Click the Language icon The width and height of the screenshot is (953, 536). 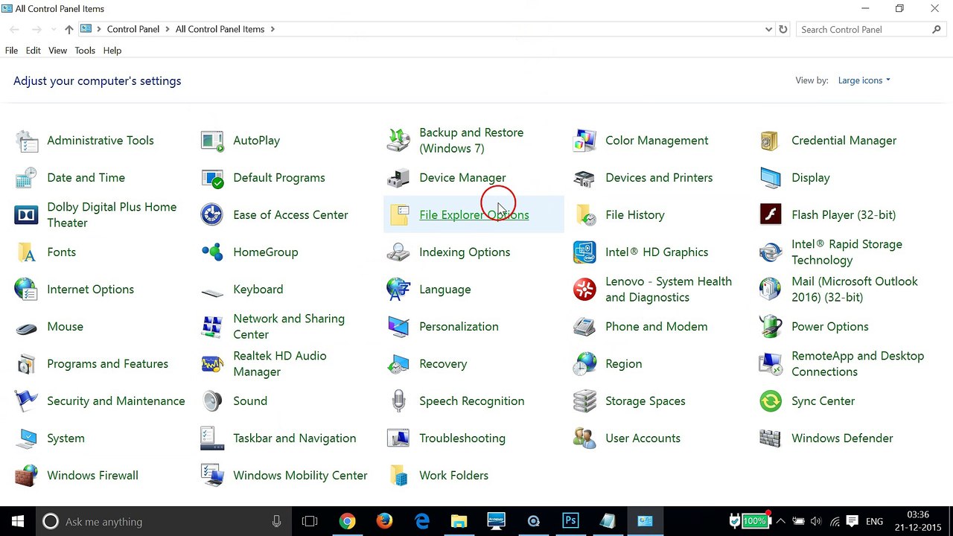tap(398, 290)
